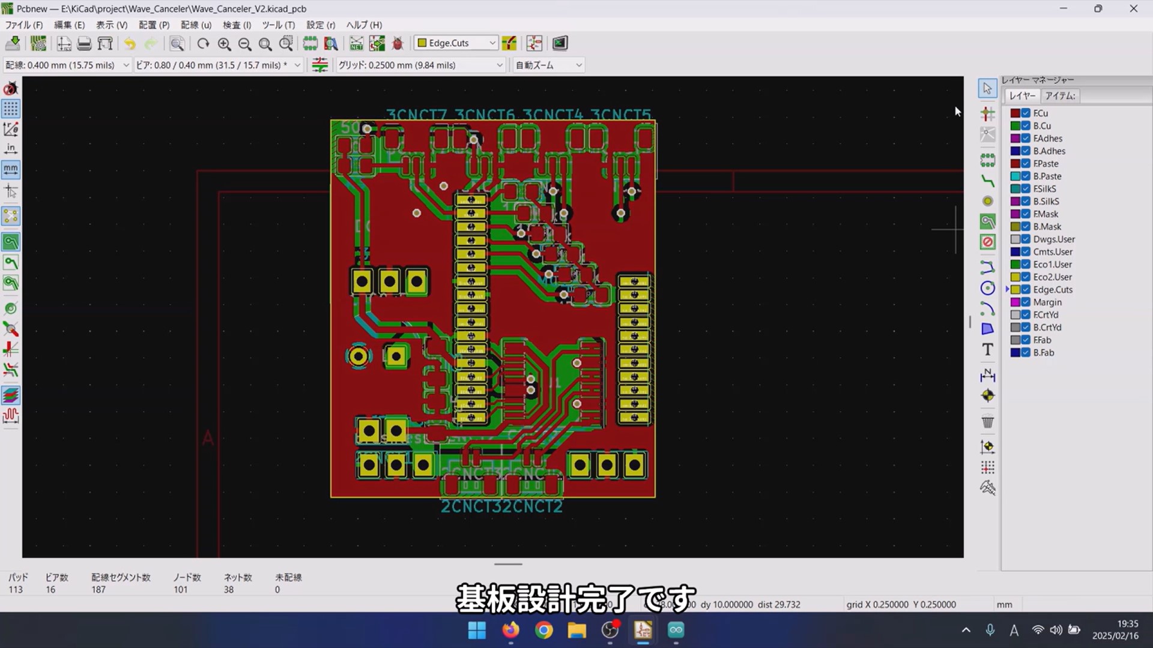Select the Draw circle tool
Viewport: 1153px width, 648px height.
(x=987, y=289)
